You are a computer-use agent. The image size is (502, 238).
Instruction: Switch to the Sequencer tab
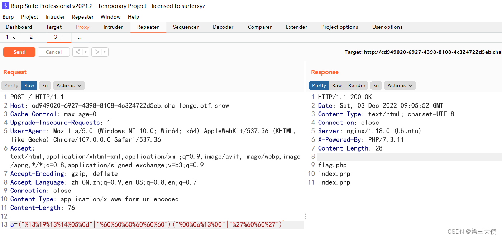click(186, 27)
